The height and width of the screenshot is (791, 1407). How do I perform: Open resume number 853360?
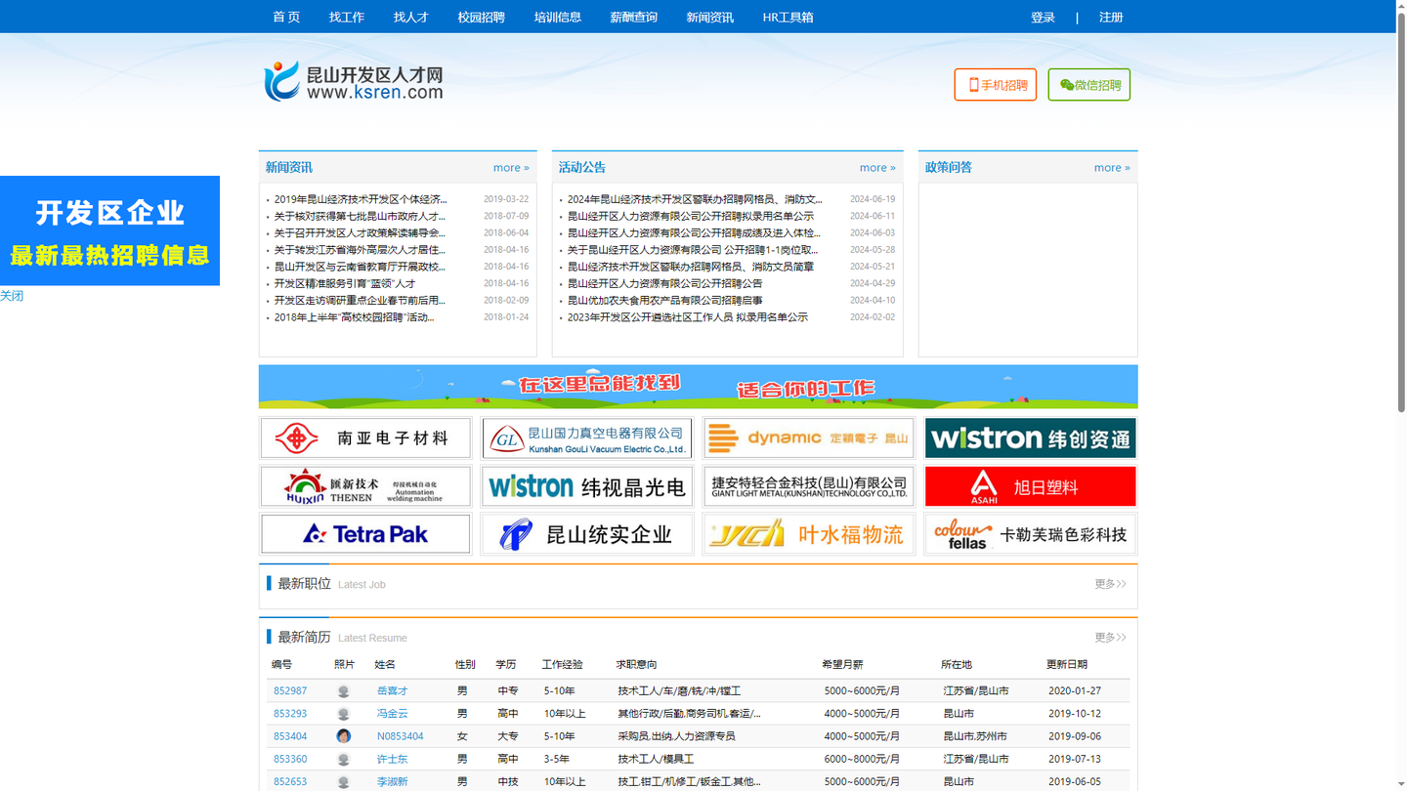point(290,759)
